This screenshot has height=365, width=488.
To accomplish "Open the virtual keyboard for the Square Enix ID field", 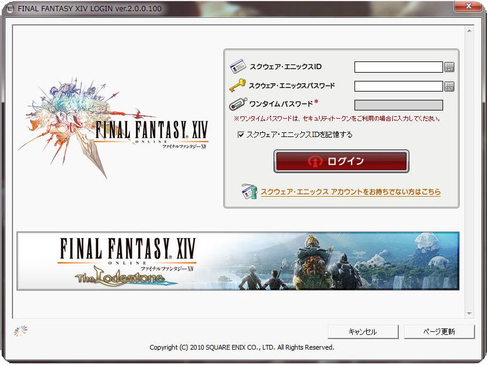I will (x=449, y=67).
